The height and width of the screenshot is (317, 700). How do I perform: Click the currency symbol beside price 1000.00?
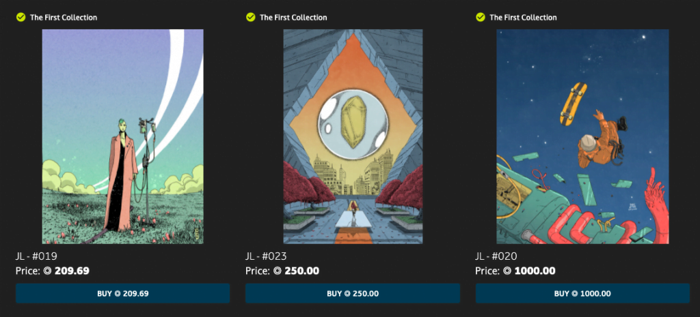coord(508,271)
